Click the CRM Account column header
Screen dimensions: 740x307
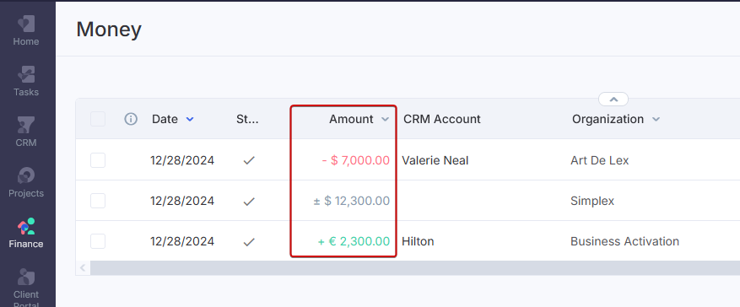[x=442, y=119]
